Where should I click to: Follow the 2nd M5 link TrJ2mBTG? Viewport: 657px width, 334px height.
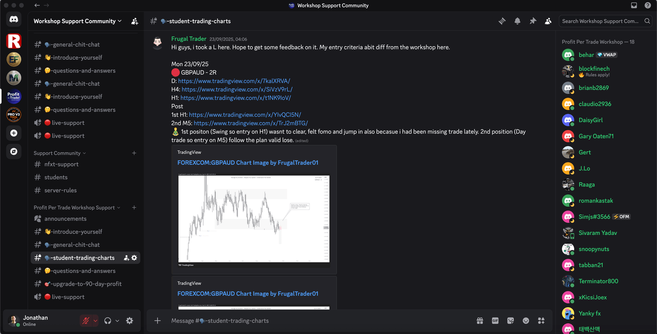click(x=251, y=123)
